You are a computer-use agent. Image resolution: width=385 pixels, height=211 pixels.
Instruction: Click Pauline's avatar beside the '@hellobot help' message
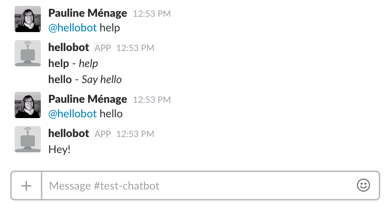(x=27, y=19)
